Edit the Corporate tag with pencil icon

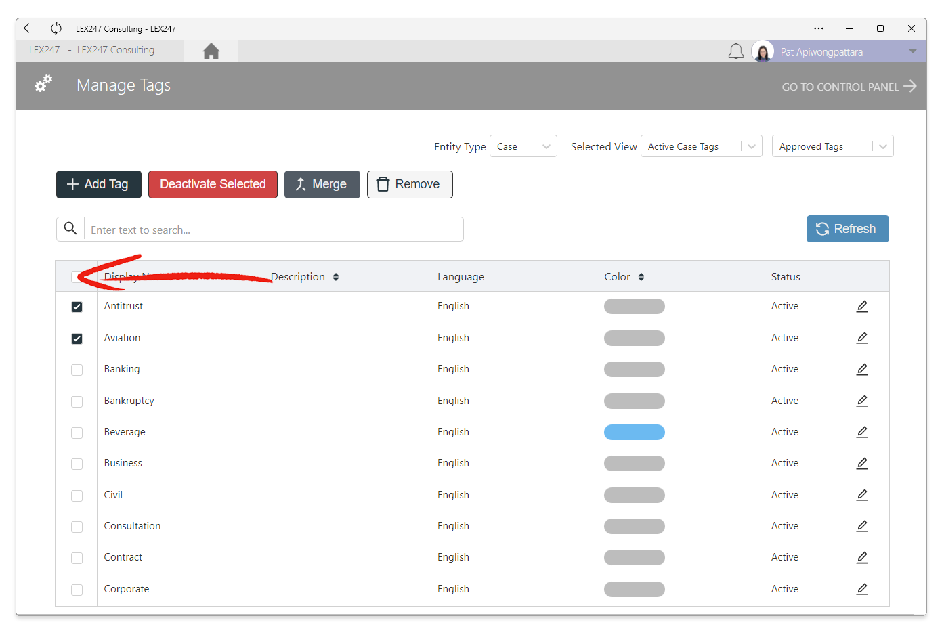862,589
